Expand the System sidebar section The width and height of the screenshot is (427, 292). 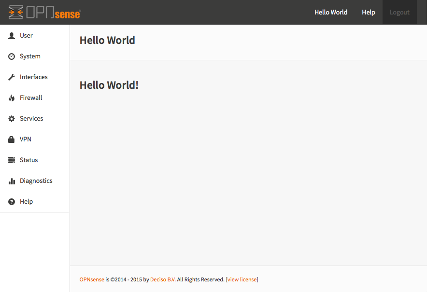click(35, 56)
